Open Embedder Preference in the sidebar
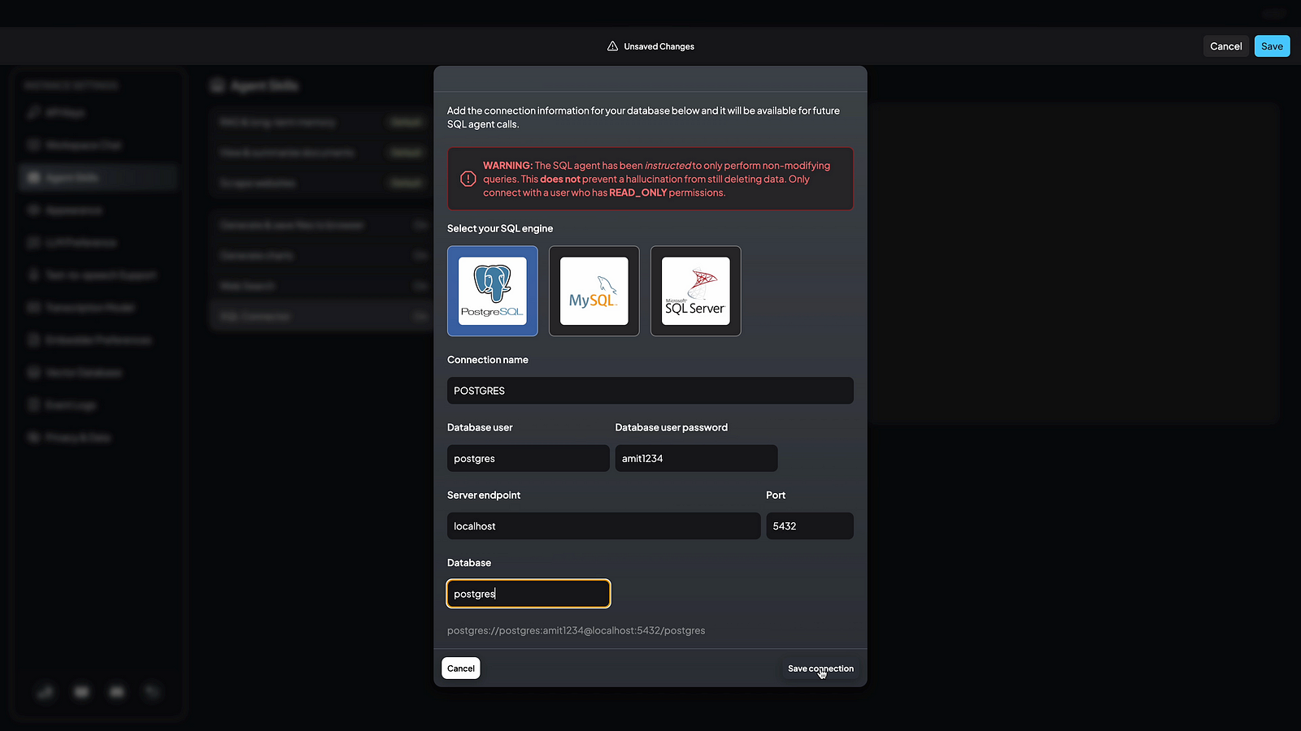The width and height of the screenshot is (1301, 731). (x=98, y=340)
